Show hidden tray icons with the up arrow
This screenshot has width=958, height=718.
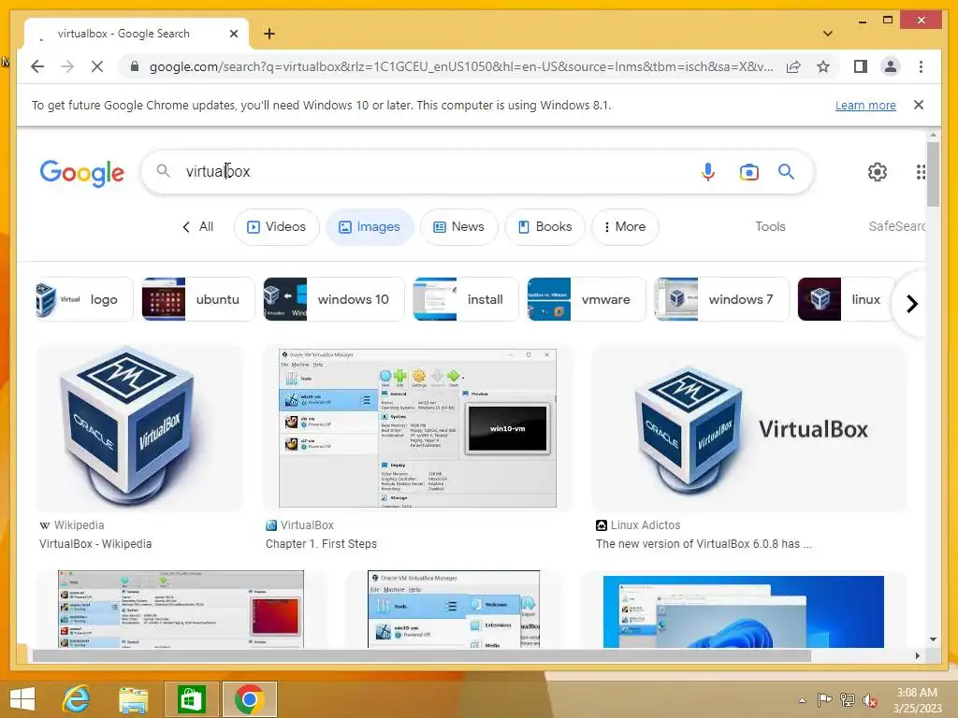pyautogui.click(x=802, y=700)
